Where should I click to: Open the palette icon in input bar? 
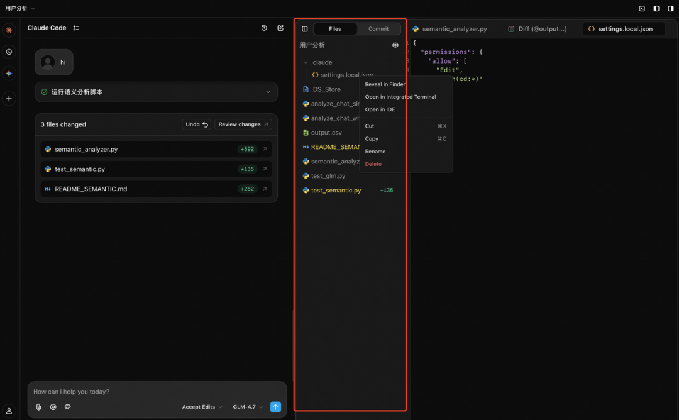click(67, 407)
